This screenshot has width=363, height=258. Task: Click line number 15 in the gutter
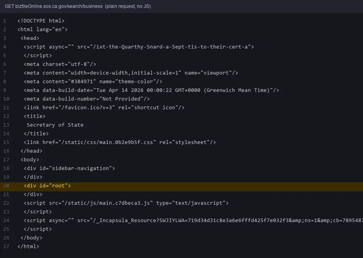point(6,142)
